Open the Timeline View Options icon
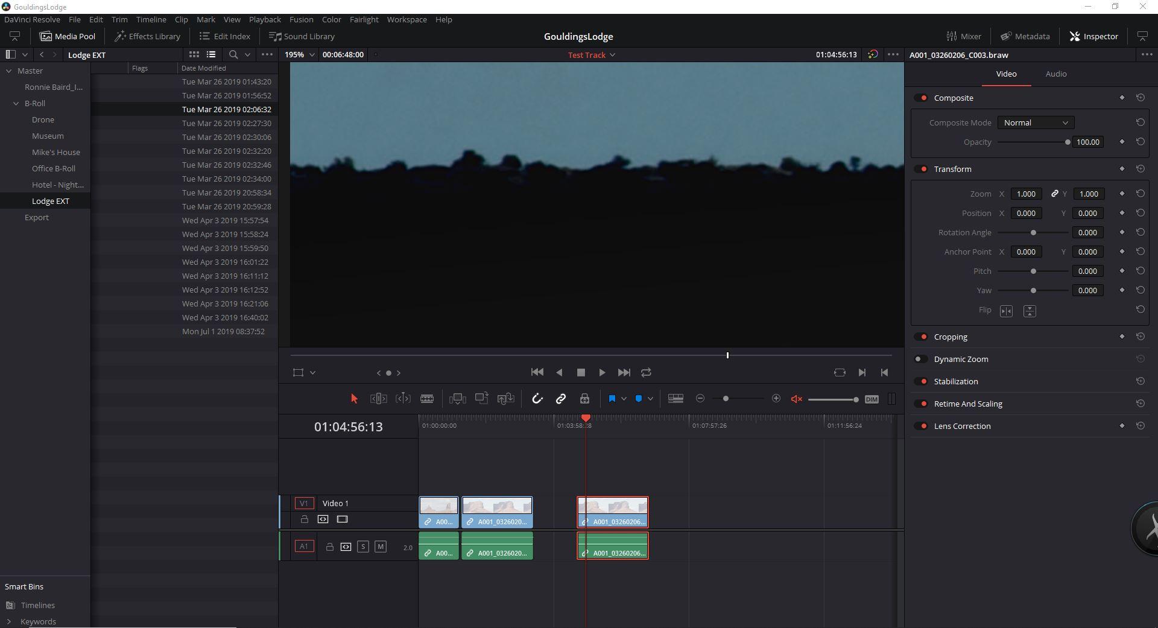Image resolution: width=1158 pixels, height=628 pixels. point(675,399)
